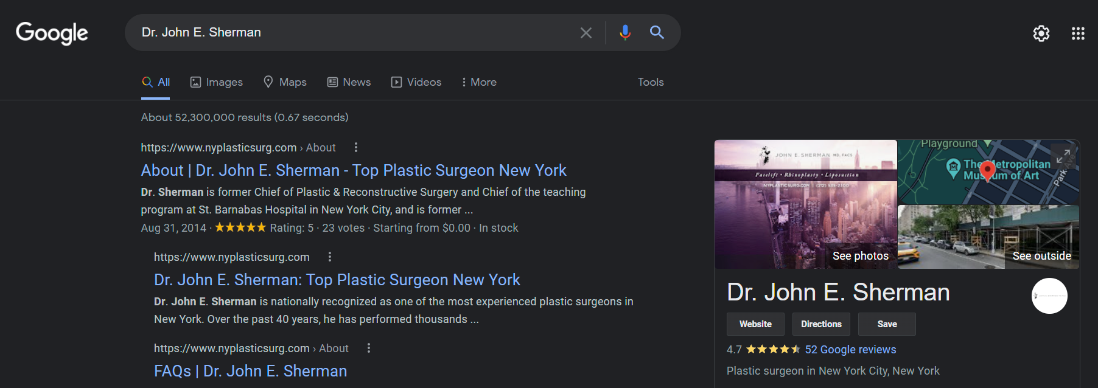Open three-dot menu beside FAQs result

pos(369,348)
